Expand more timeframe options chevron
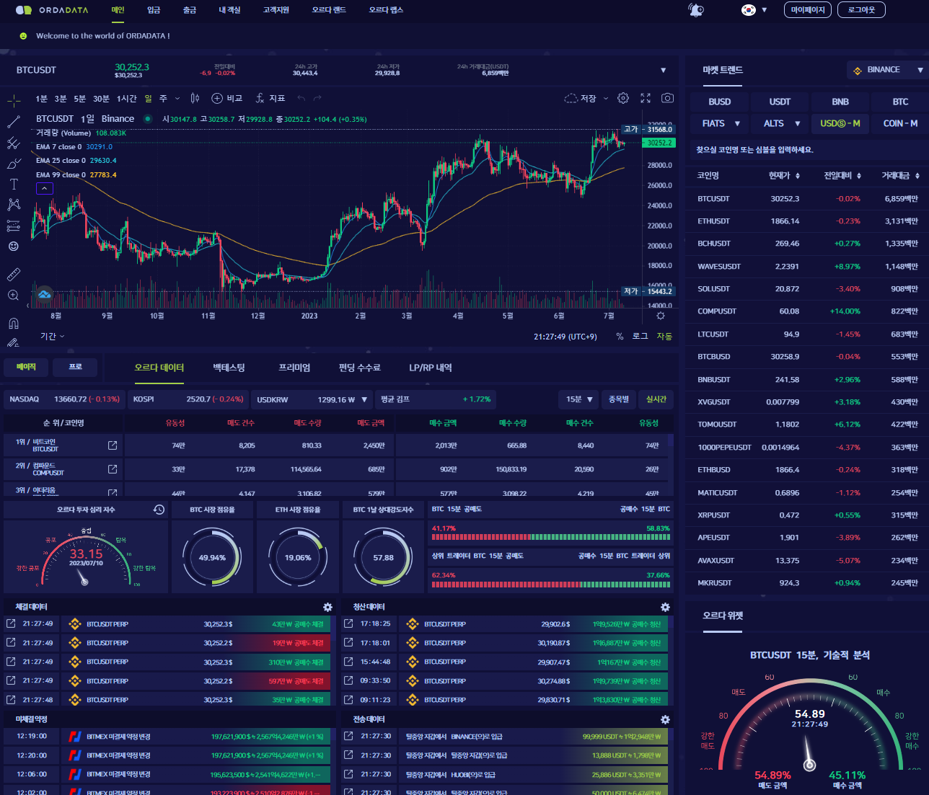The height and width of the screenshot is (795, 929). click(x=177, y=98)
